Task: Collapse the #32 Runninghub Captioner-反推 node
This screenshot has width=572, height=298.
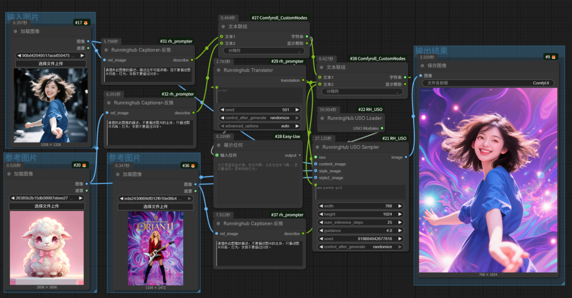Action: 109,103
